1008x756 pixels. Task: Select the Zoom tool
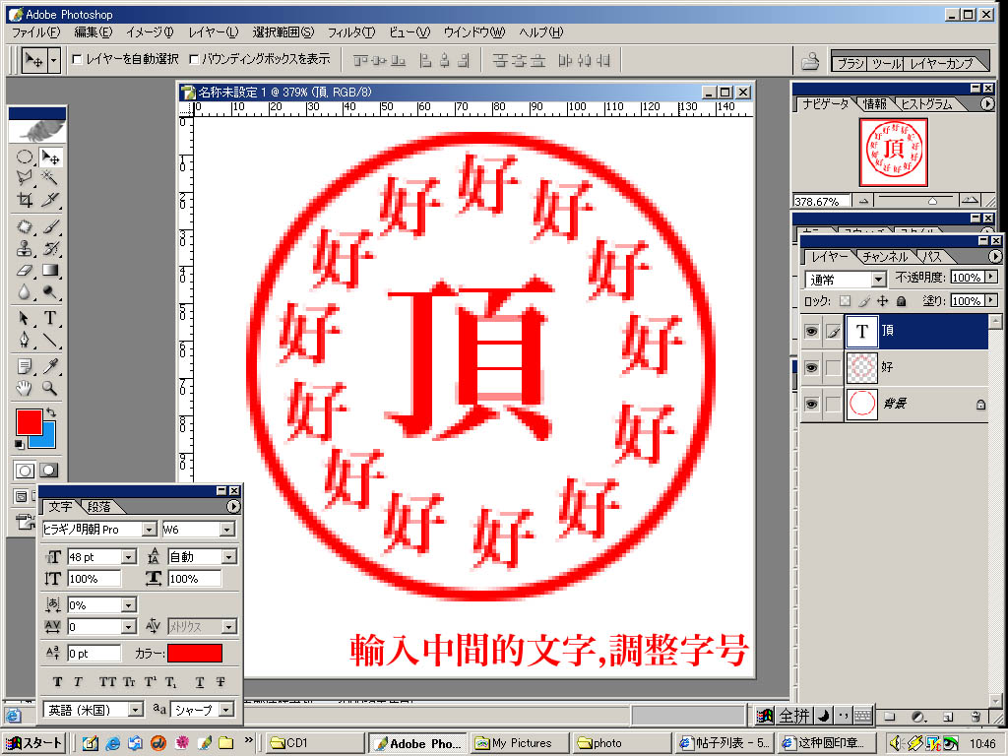point(50,388)
